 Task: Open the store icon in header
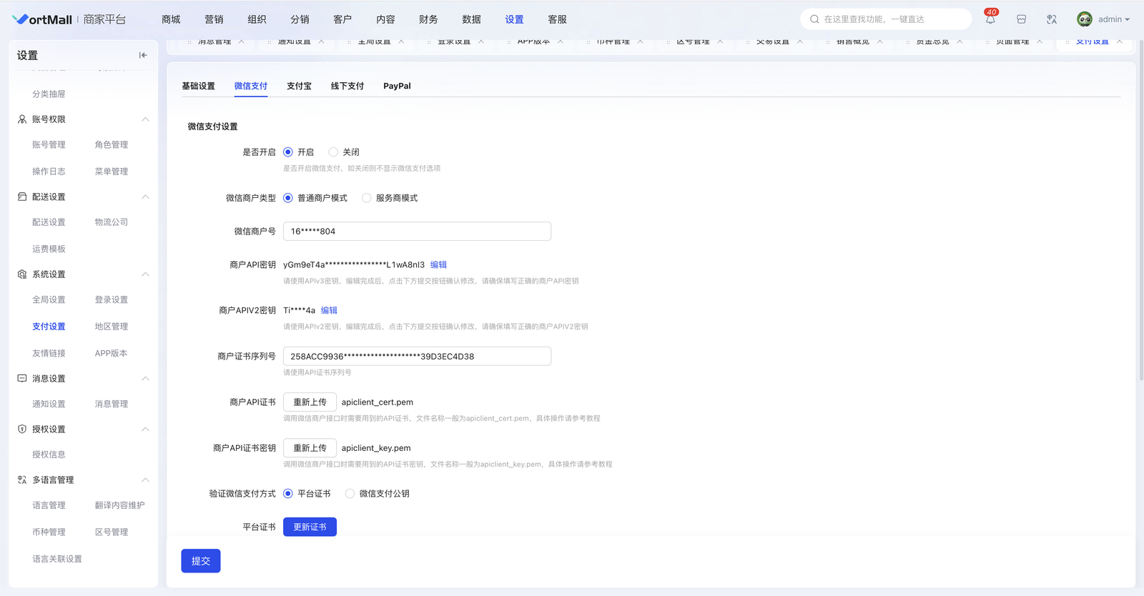[1021, 19]
